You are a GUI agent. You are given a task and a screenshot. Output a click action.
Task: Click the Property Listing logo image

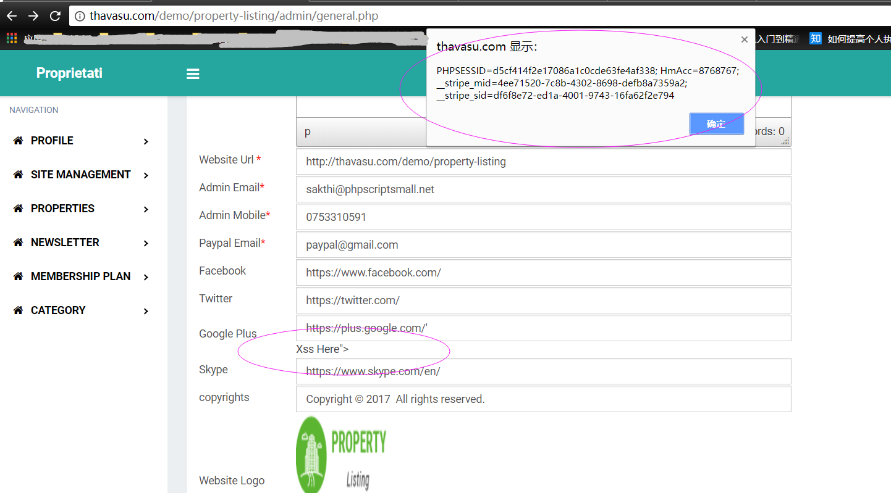pyautogui.click(x=341, y=455)
